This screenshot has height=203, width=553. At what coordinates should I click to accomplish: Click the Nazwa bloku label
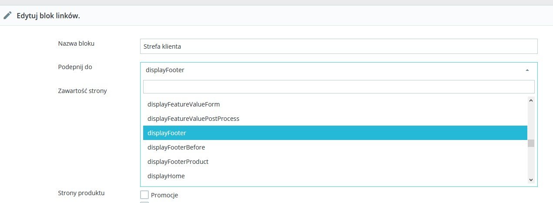(76, 43)
